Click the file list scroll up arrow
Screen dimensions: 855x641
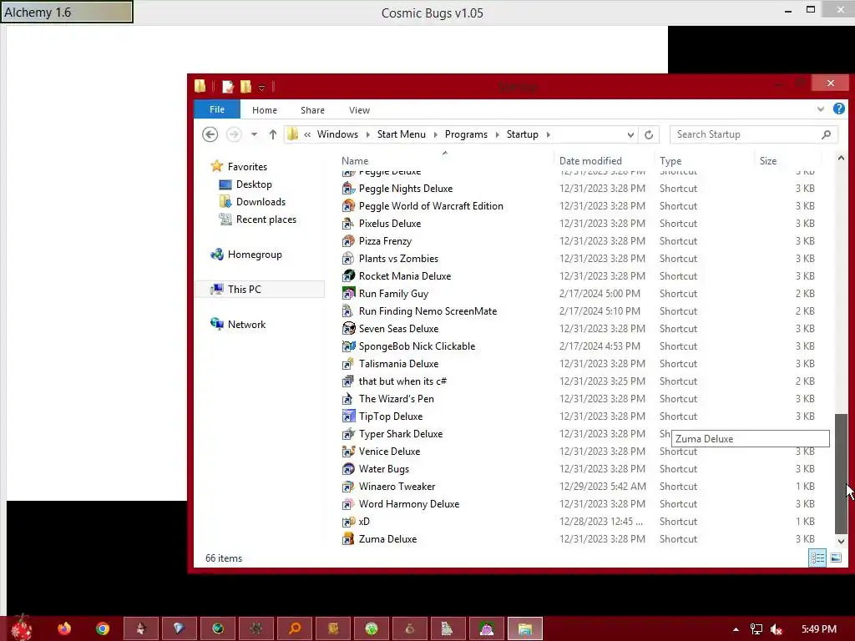click(x=841, y=158)
